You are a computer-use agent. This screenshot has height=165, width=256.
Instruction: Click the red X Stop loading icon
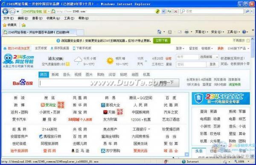(176, 11)
